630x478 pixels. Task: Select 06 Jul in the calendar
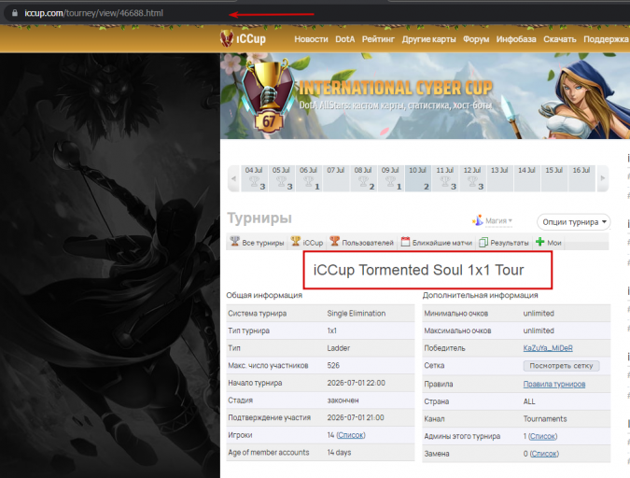click(x=309, y=178)
